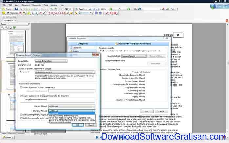Select the Arrow drawing tool
229x143 pixels.
click(x=41, y=13)
